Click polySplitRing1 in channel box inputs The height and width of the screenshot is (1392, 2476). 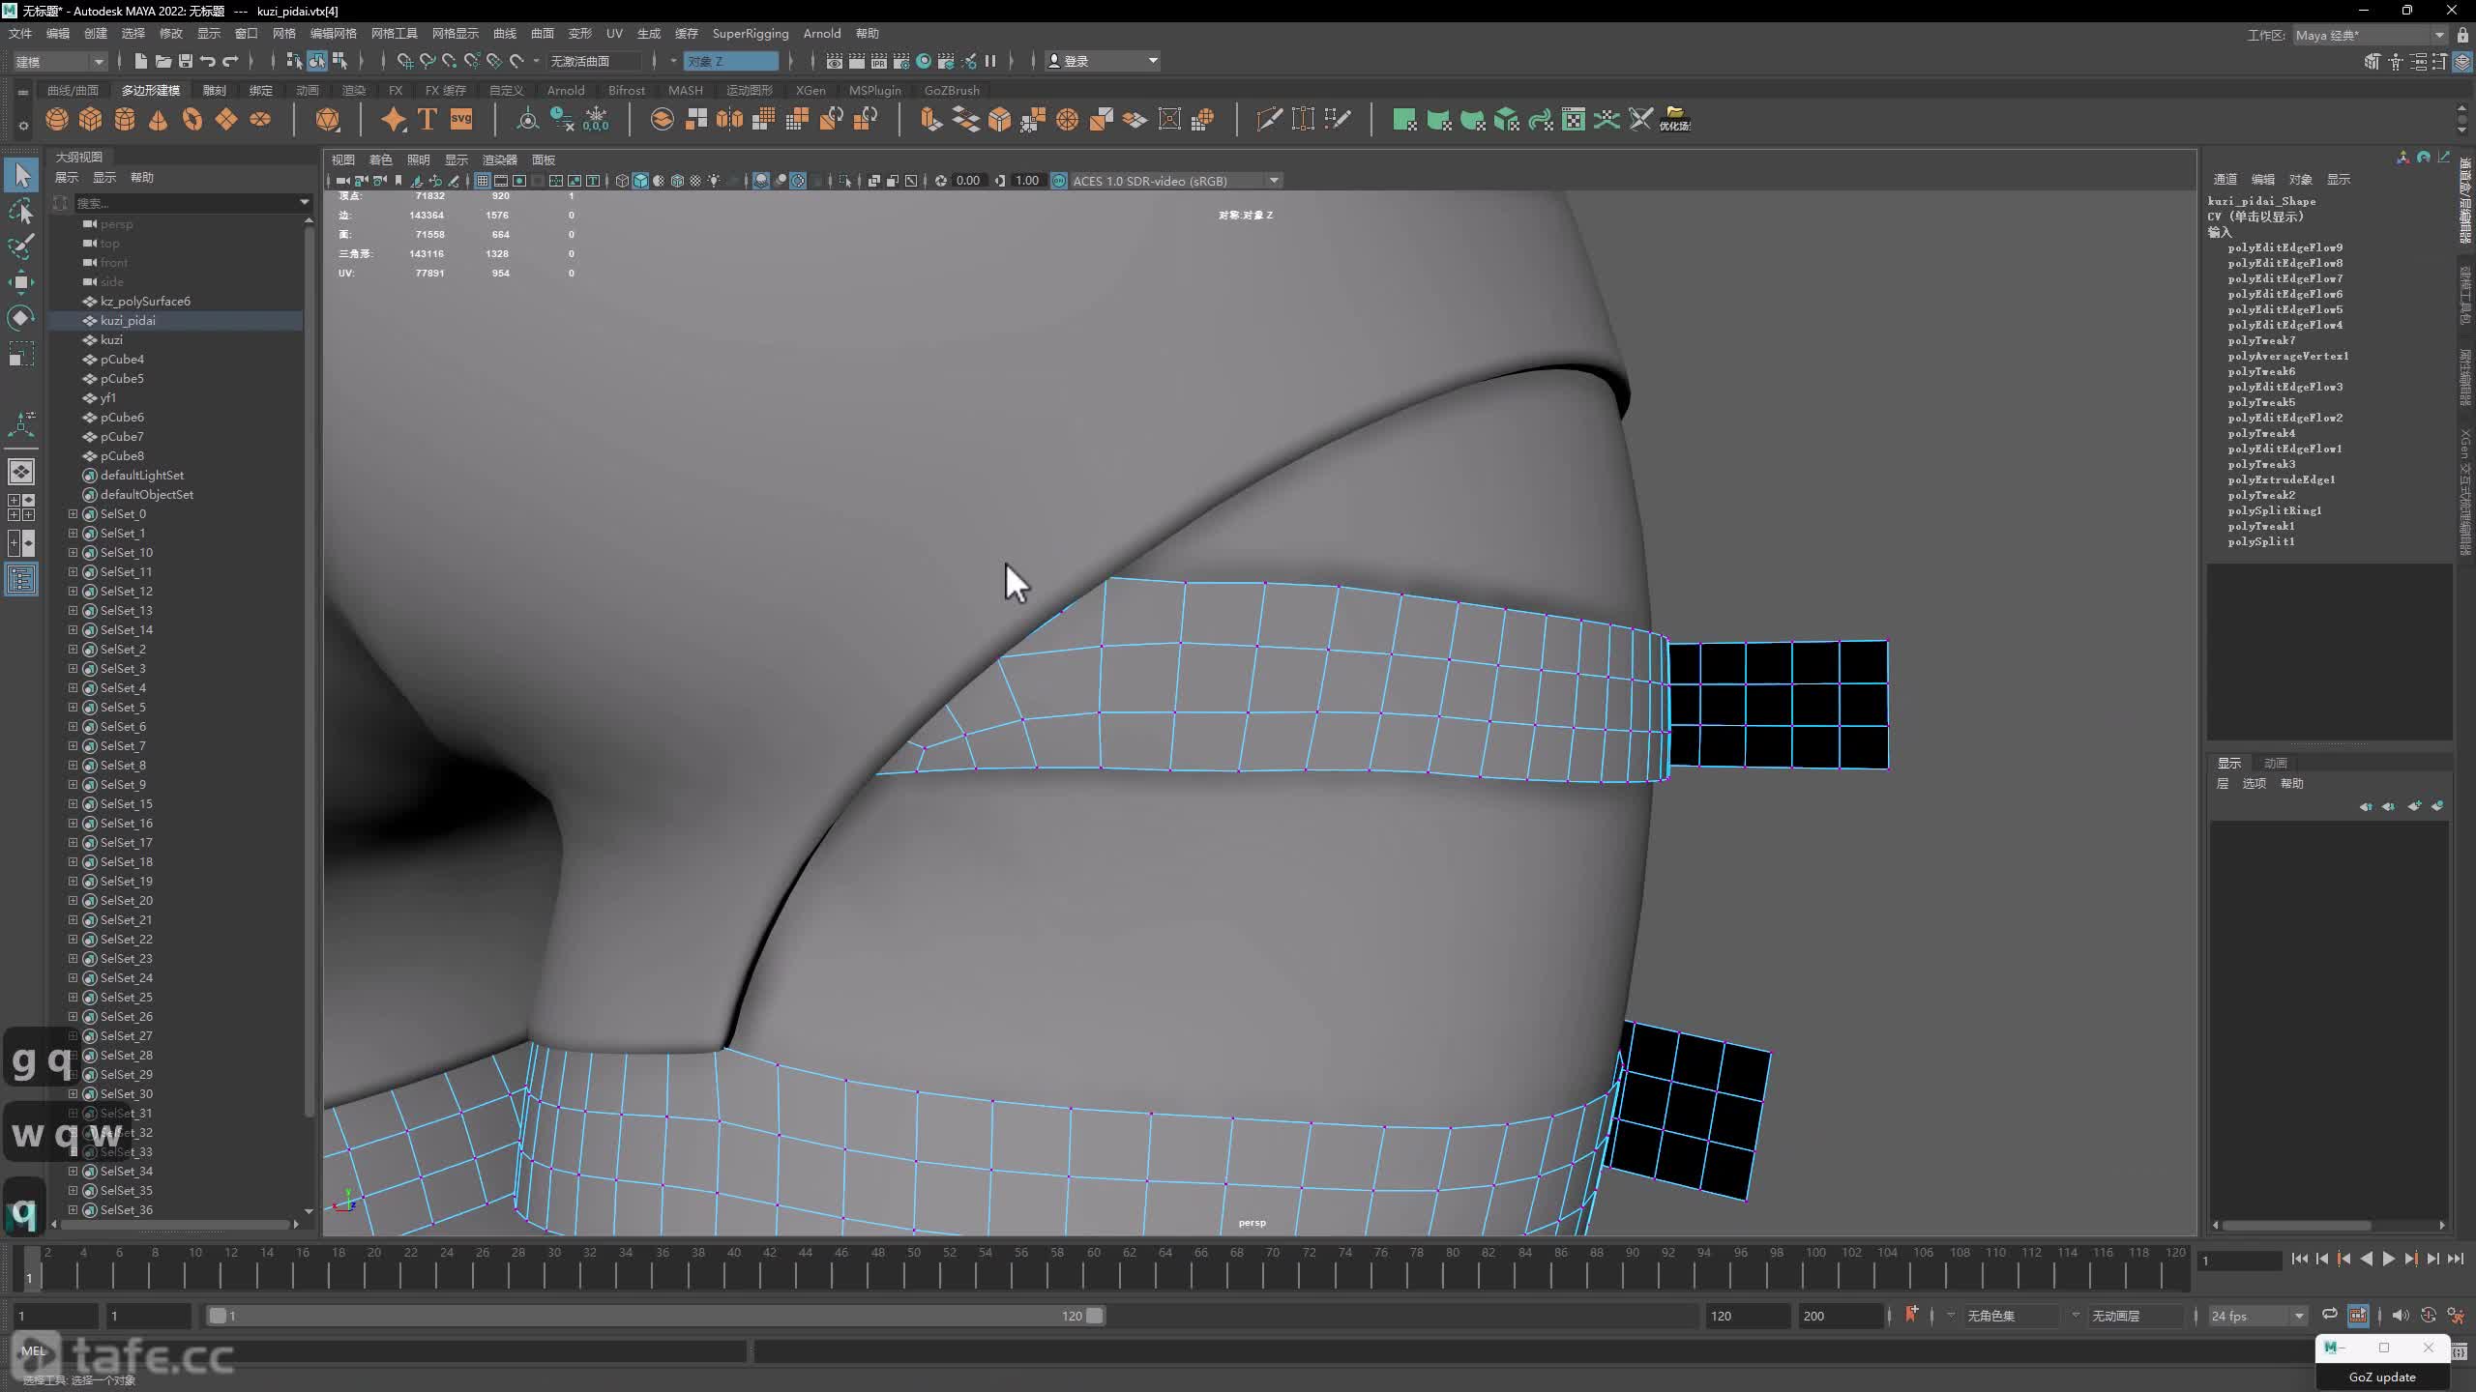click(x=2274, y=510)
